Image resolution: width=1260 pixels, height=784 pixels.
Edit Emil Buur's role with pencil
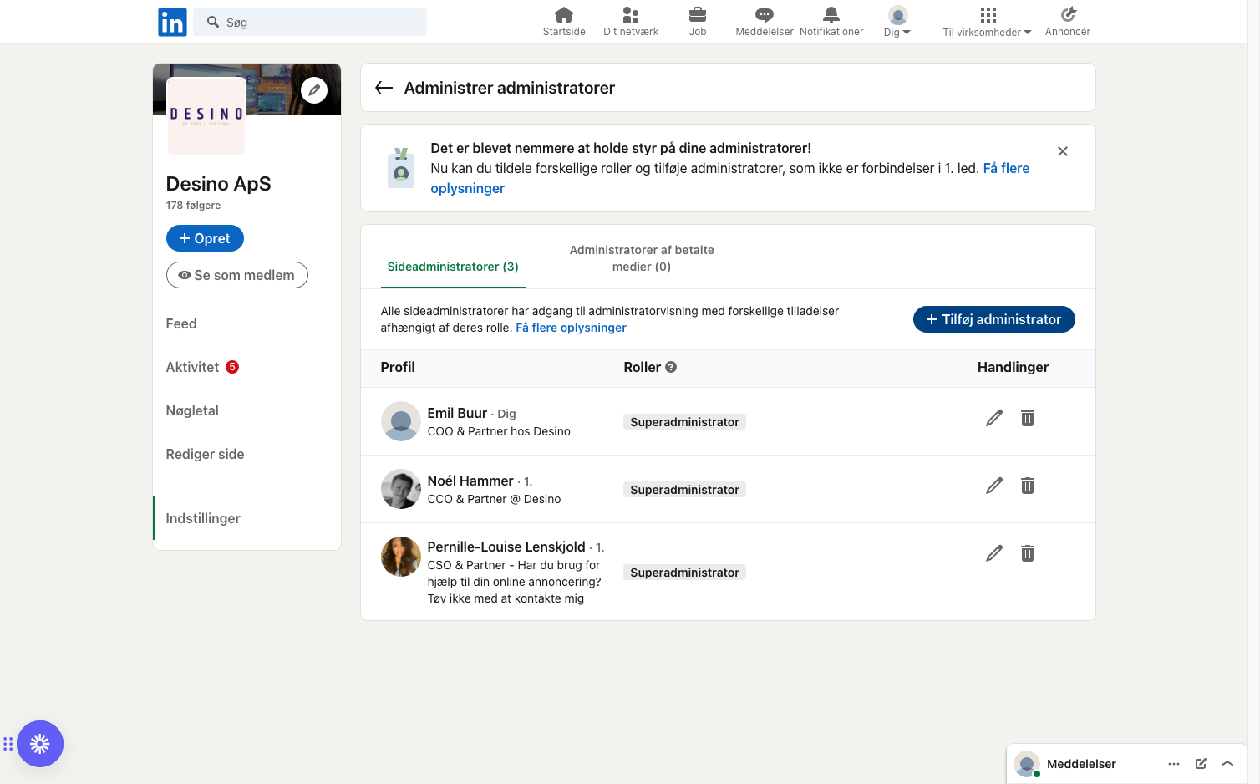coord(994,418)
